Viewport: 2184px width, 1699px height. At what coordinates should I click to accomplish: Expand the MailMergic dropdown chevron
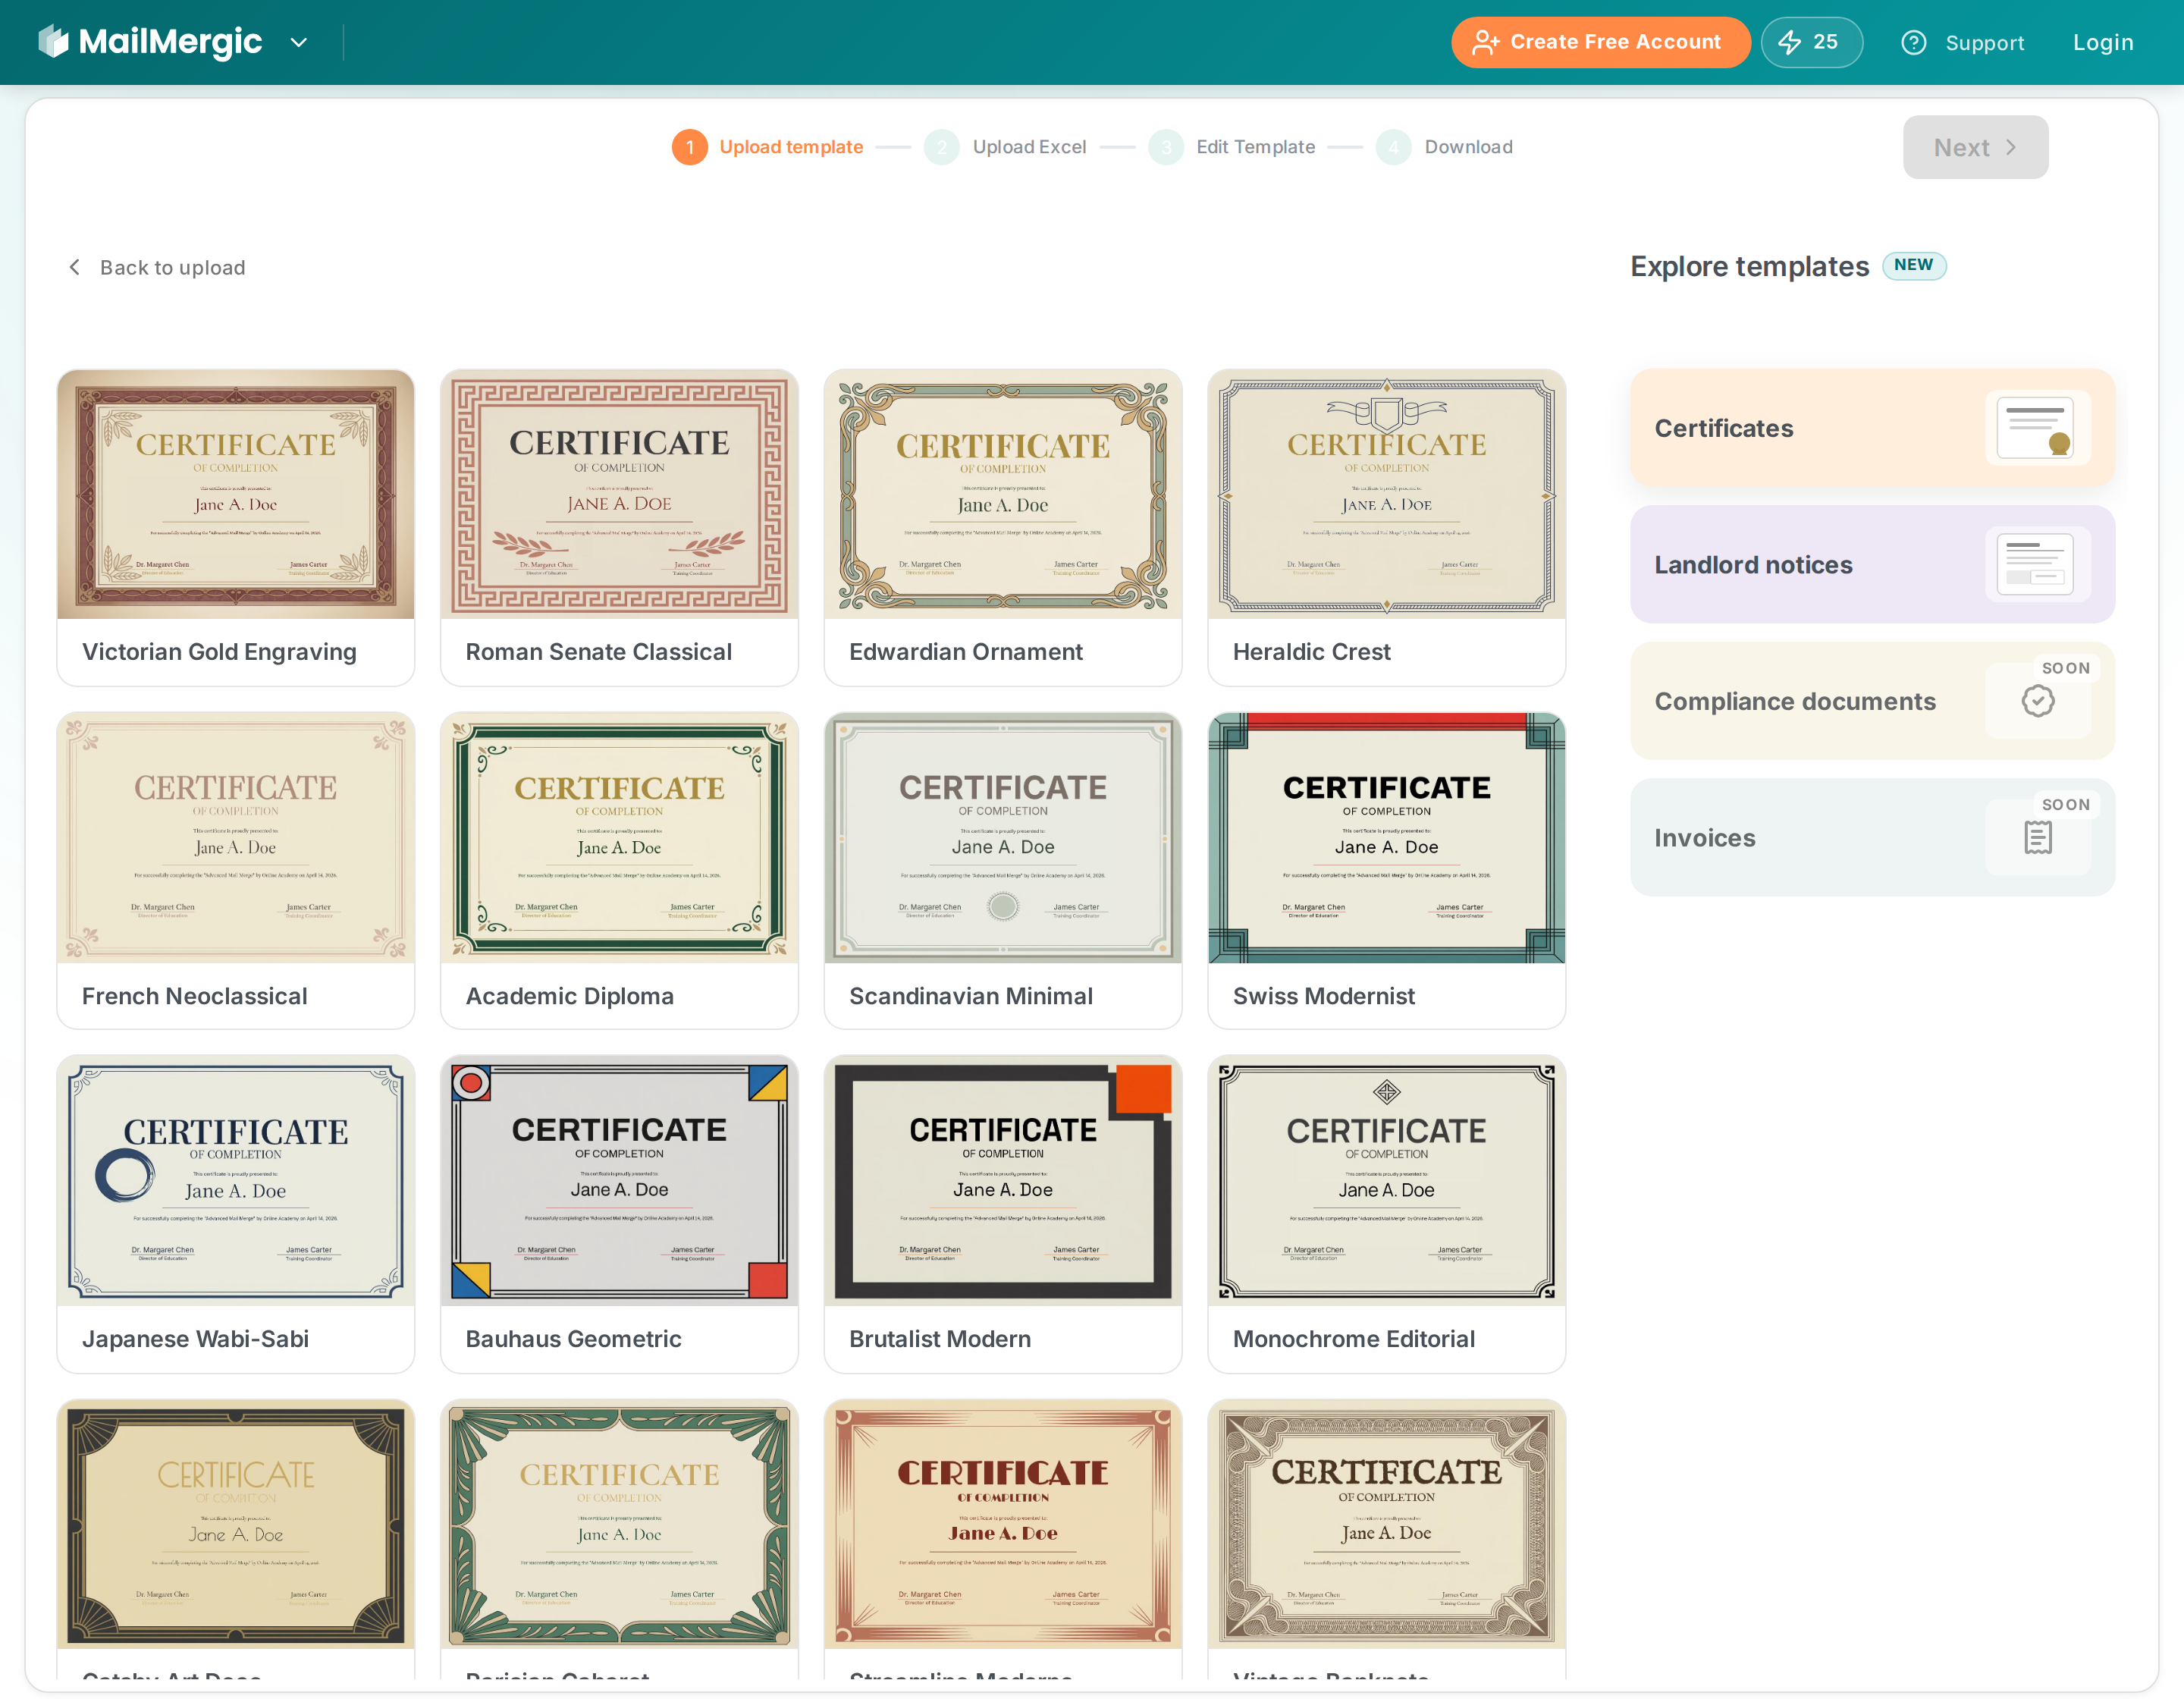tap(298, 43)
